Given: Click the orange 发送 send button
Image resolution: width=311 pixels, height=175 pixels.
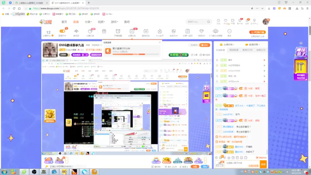Looking at the screenshot, I should [x=263, y=164].
